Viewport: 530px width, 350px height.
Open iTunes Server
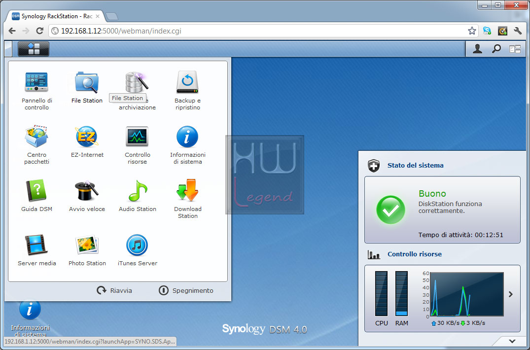(137, 249)
